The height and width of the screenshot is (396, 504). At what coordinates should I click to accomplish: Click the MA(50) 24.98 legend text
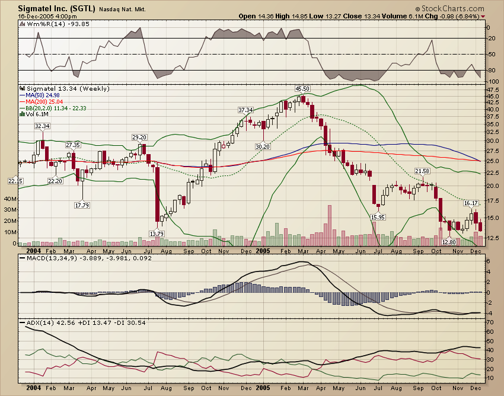tap(43, 95)
